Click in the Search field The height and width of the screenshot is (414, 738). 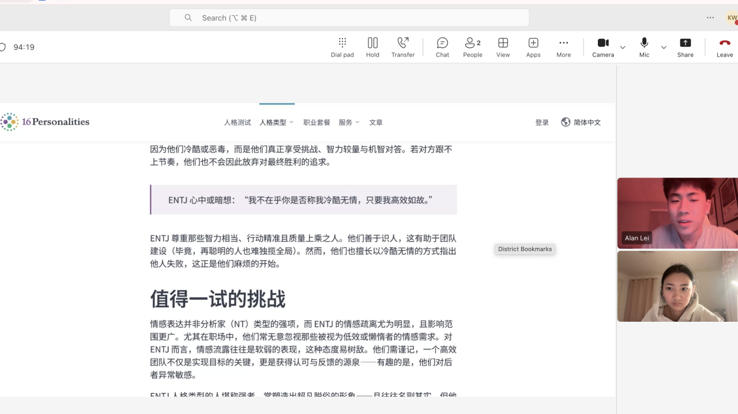pyautogui.click(x=349, y=18)
